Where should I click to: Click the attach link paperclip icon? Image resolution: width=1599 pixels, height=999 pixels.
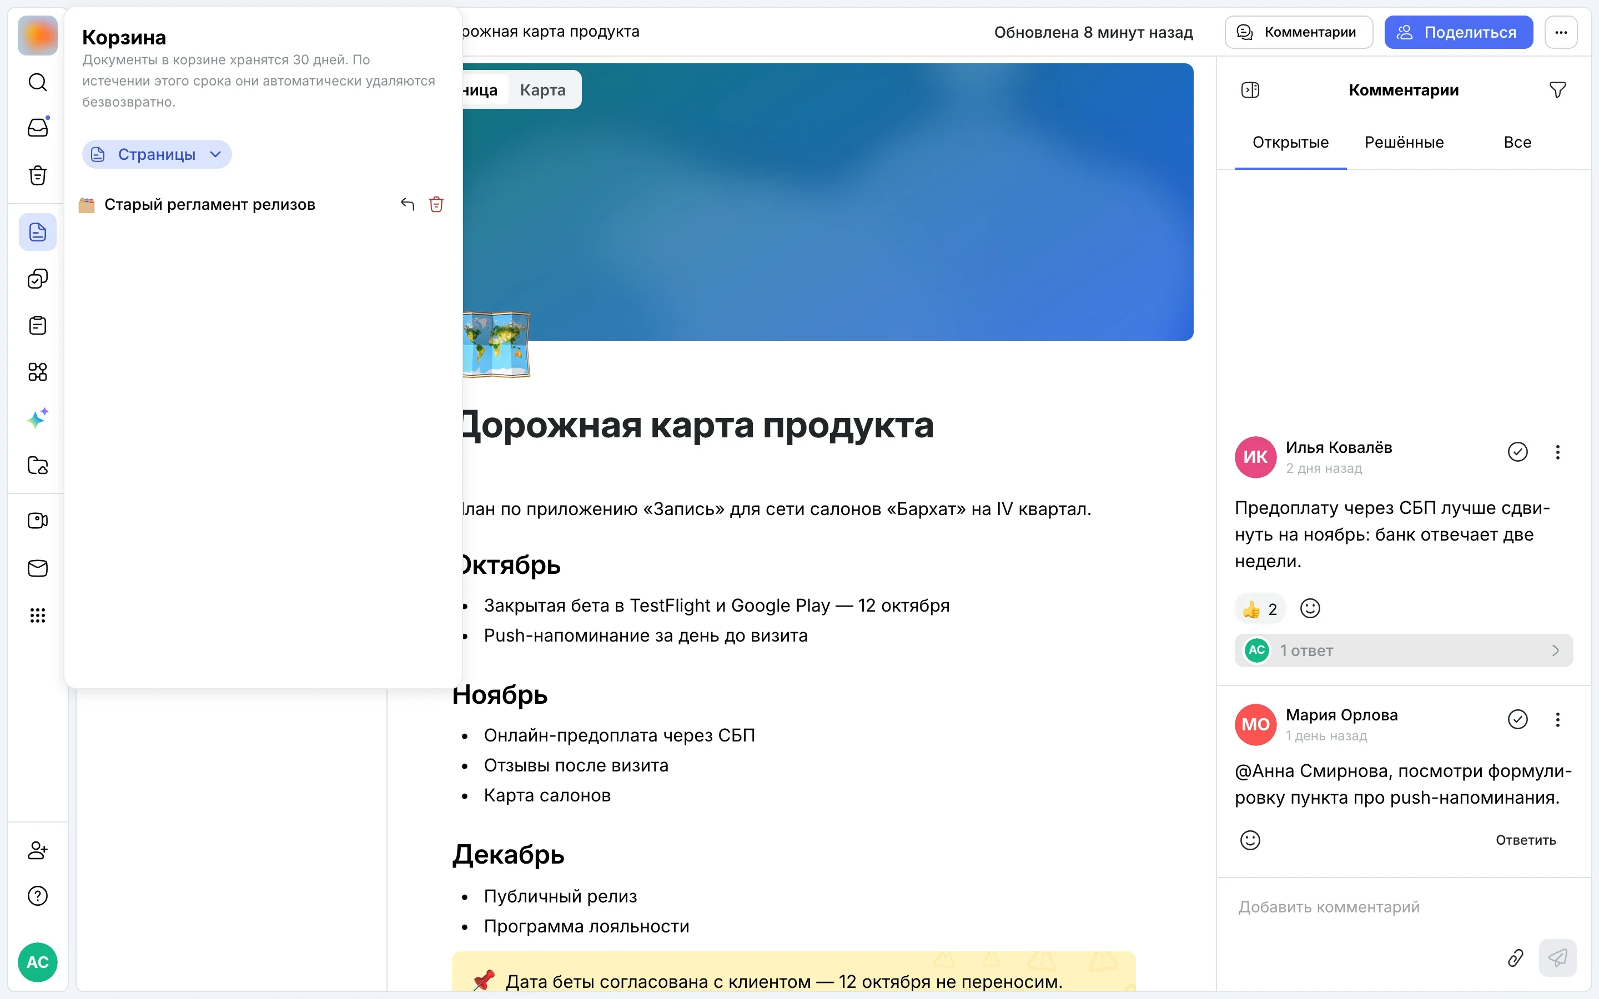(x=1515, y=957)
